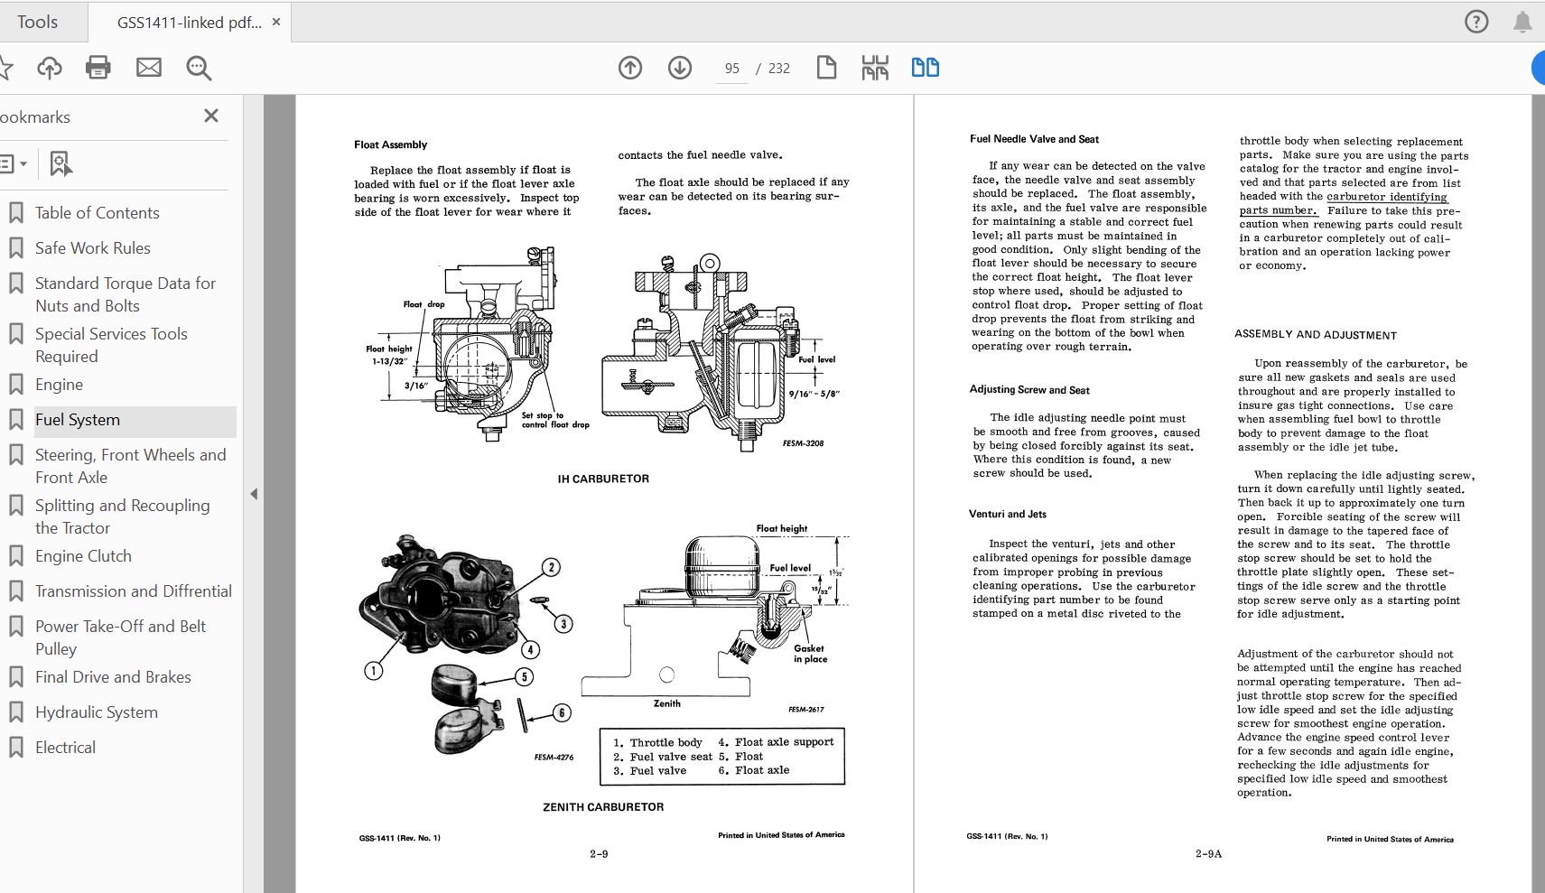Click the bookmark ribbon icon beside Safe Work Rules
The width and height of the screenshot is (1545, 893).
pyautogui.click(x=15, y=248)
